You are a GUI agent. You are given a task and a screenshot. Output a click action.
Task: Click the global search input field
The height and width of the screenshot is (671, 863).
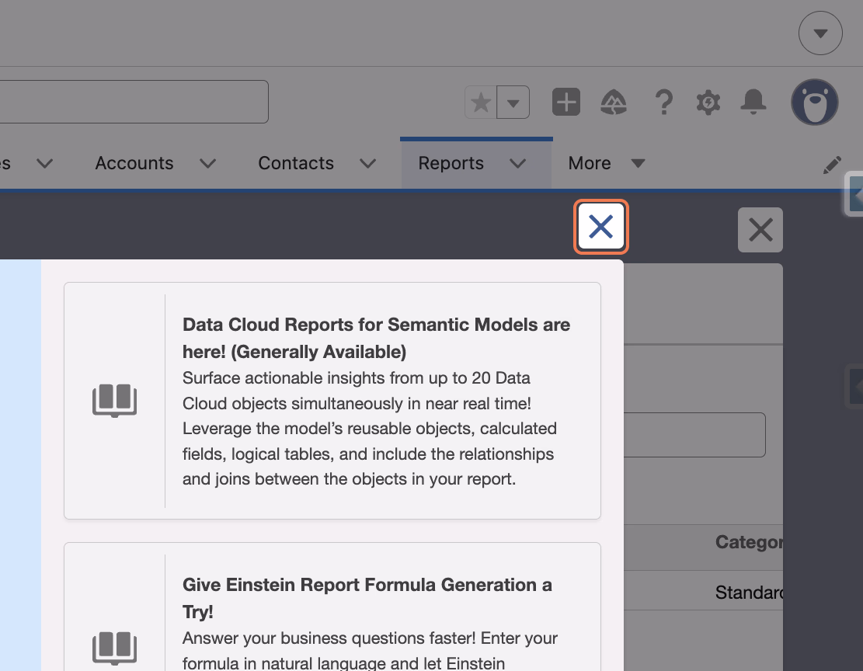134,102
